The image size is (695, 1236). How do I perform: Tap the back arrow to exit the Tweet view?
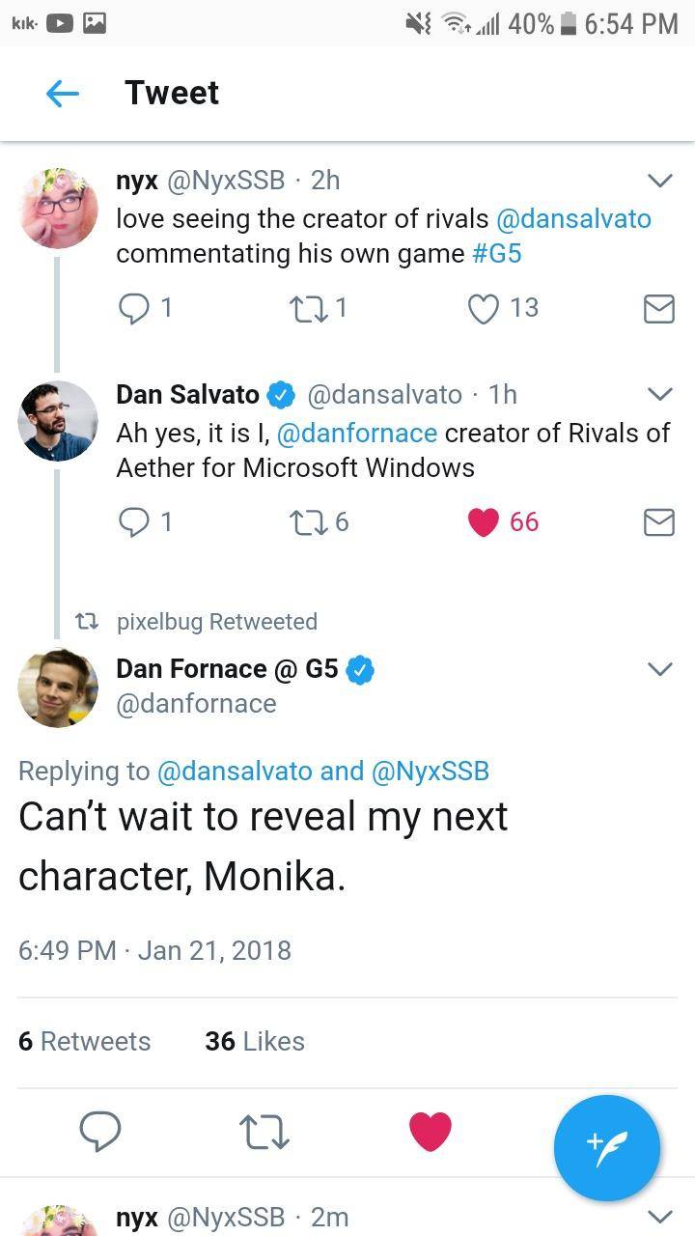pos(61,93)
